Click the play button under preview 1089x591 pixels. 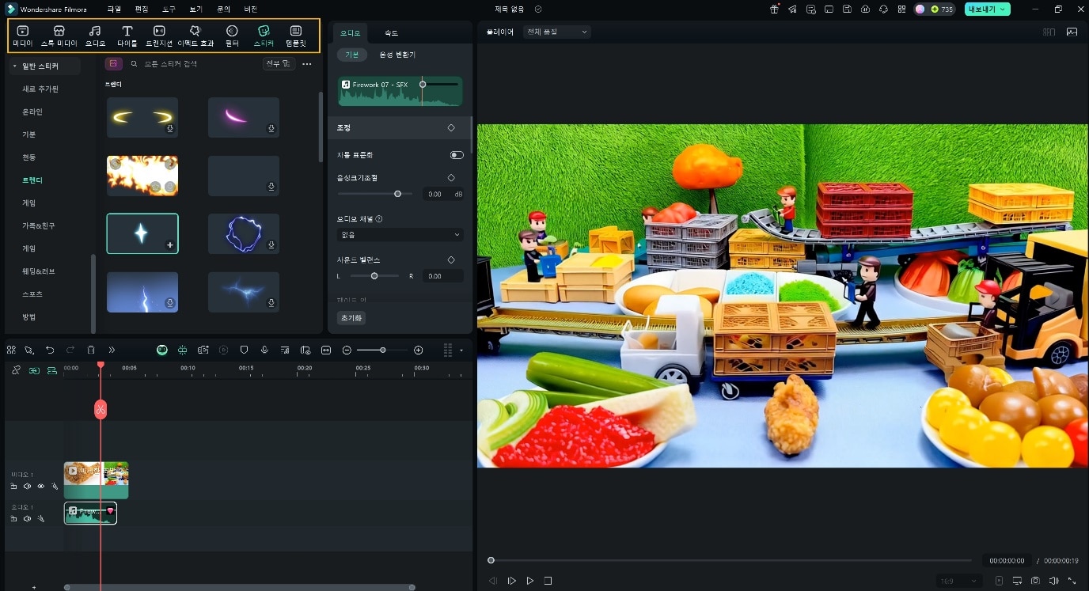click(x=530, y=581)
